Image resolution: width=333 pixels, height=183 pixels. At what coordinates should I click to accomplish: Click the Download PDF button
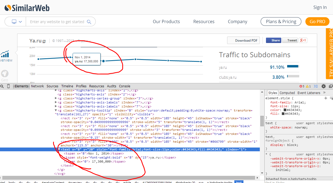point(243,40)
